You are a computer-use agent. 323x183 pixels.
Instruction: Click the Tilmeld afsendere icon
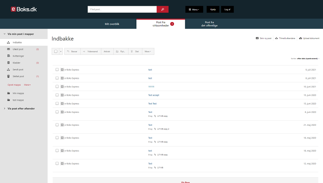pos(276,38)
